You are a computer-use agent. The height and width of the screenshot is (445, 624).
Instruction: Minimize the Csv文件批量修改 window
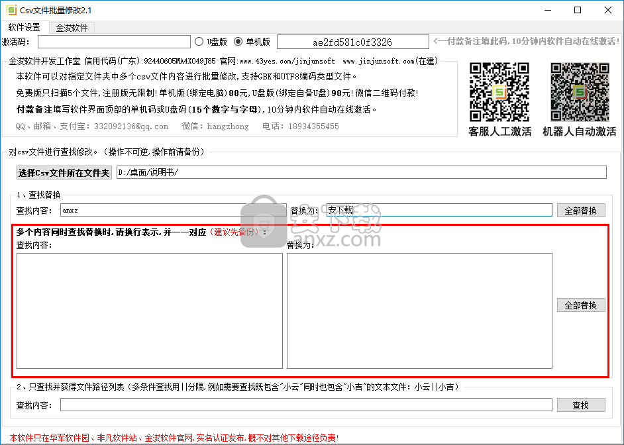click(x=548, y=11)
